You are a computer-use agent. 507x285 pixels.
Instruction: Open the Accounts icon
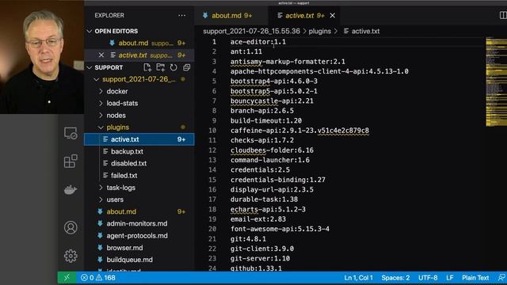pyautogui.click(x=71, y=227)
